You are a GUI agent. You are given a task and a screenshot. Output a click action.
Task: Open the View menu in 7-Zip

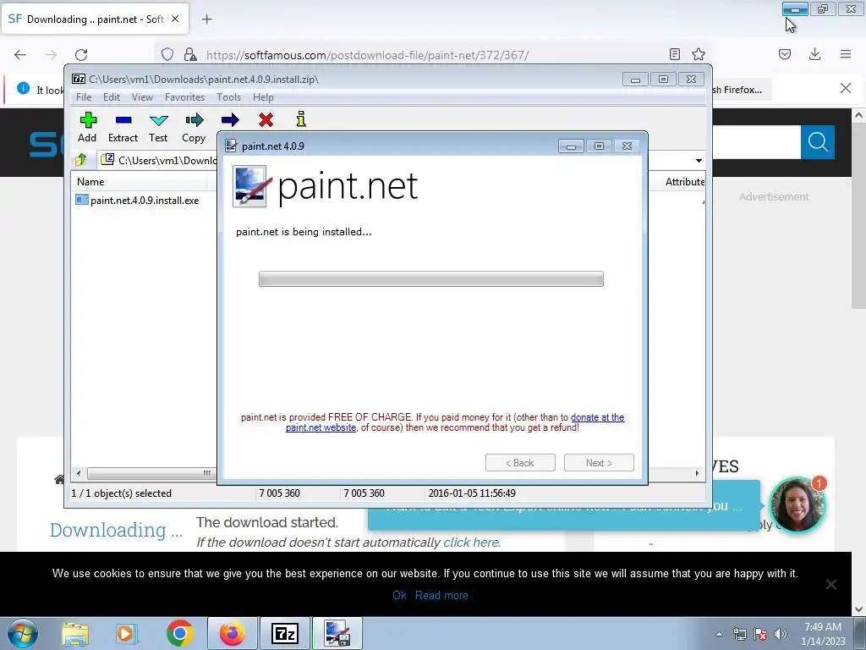(x=142, y=97)
